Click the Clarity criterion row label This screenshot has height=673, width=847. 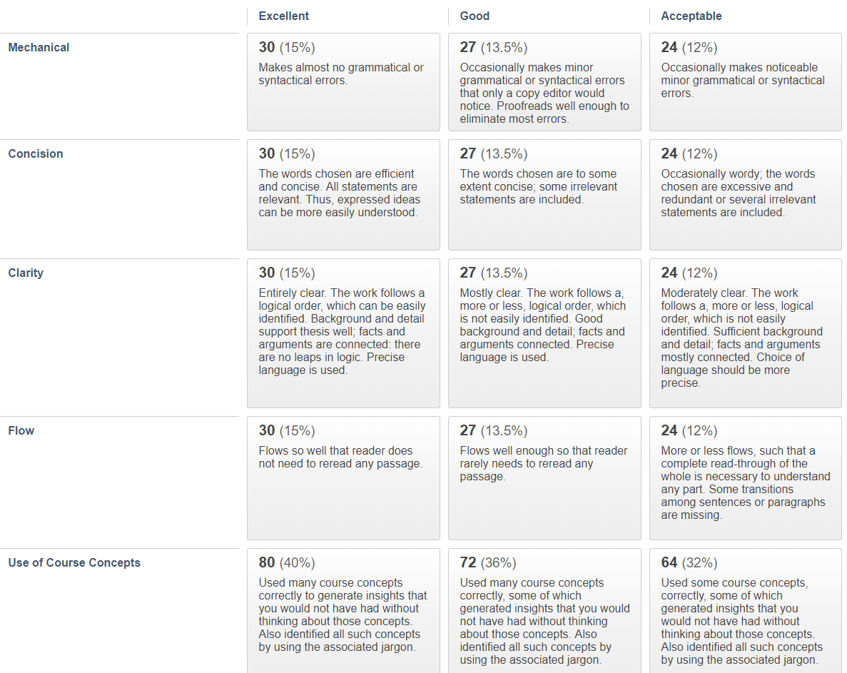click(x=26, y=273)
